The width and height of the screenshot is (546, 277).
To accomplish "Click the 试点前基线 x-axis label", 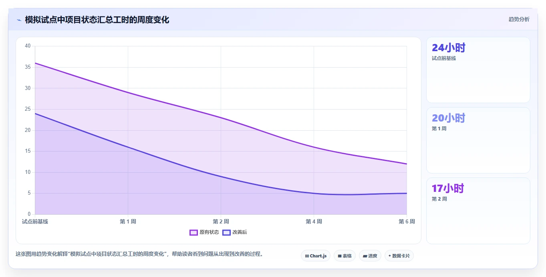I will tap(35, 221).
